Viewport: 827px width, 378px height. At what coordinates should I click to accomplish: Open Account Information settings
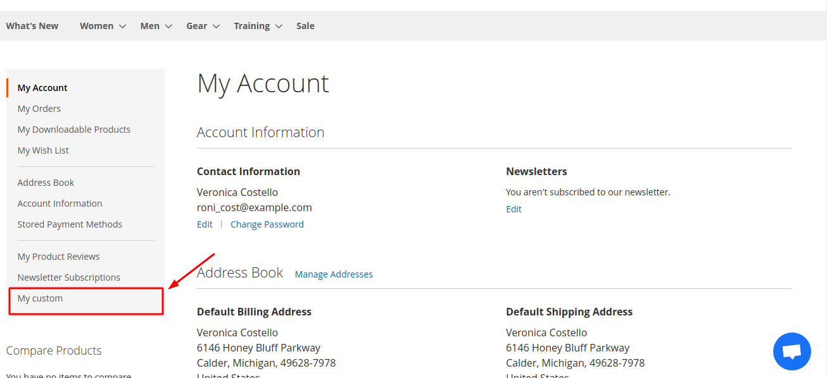(60, 203)
